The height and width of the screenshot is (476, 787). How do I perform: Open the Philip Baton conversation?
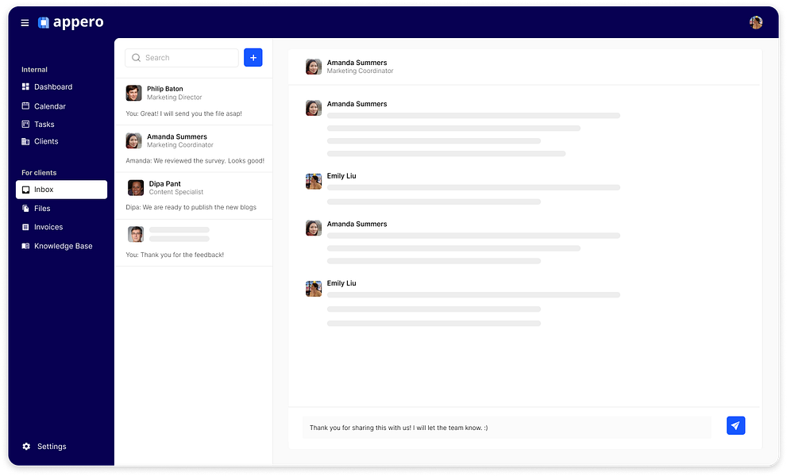pyautogui.click(x=194, y=101)
